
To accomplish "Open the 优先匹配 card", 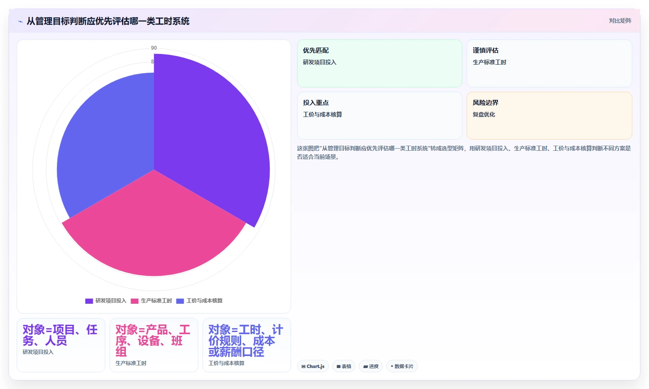I will [379, 63].
